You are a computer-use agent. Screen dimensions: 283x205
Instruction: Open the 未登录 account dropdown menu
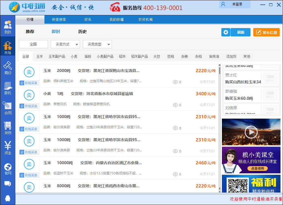click(235, 4)
